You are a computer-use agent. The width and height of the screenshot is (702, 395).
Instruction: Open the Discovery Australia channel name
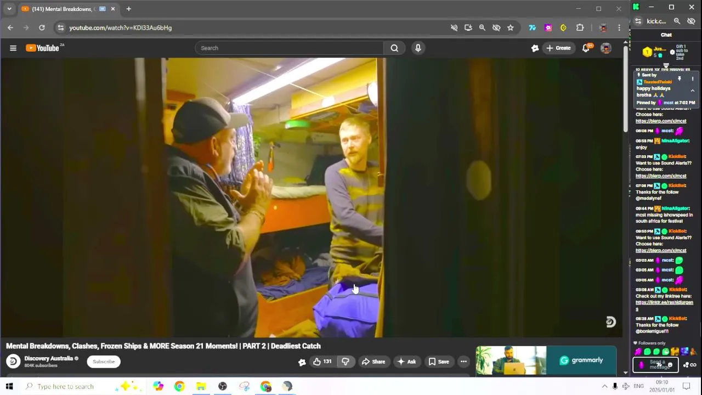pyautogui.click(x=48, y=359)
